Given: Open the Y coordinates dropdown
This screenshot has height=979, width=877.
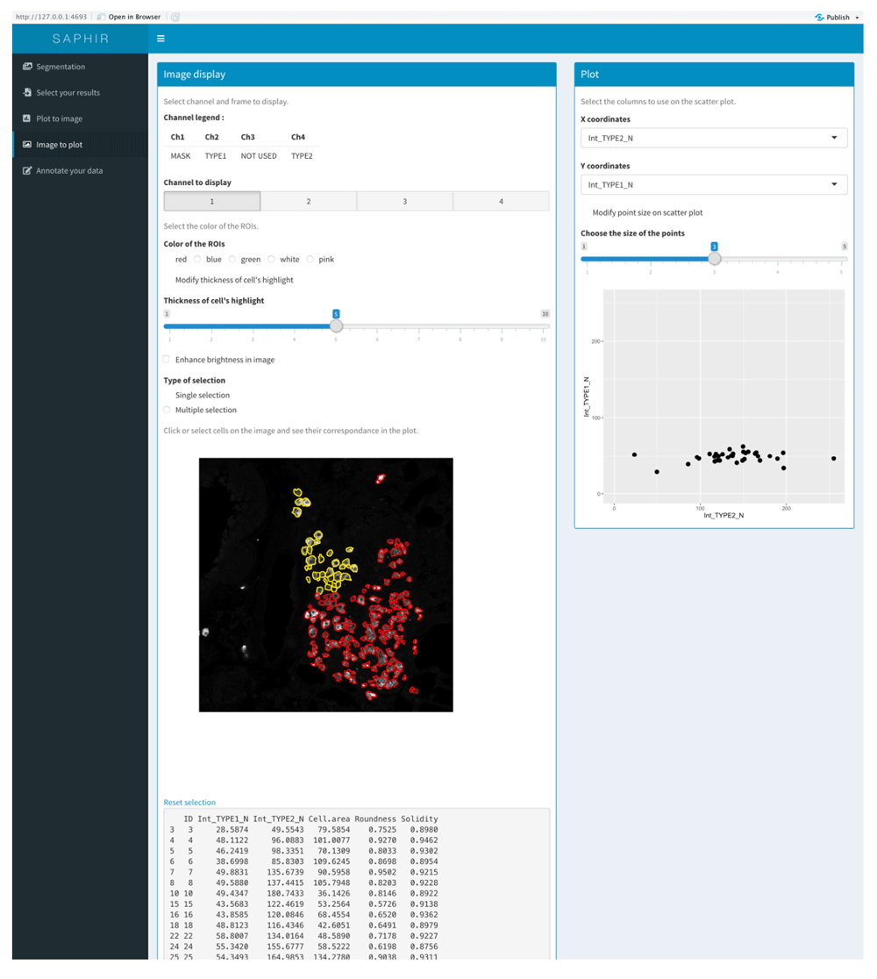Looking at the screenshot, I should click(x=714, y=184).
